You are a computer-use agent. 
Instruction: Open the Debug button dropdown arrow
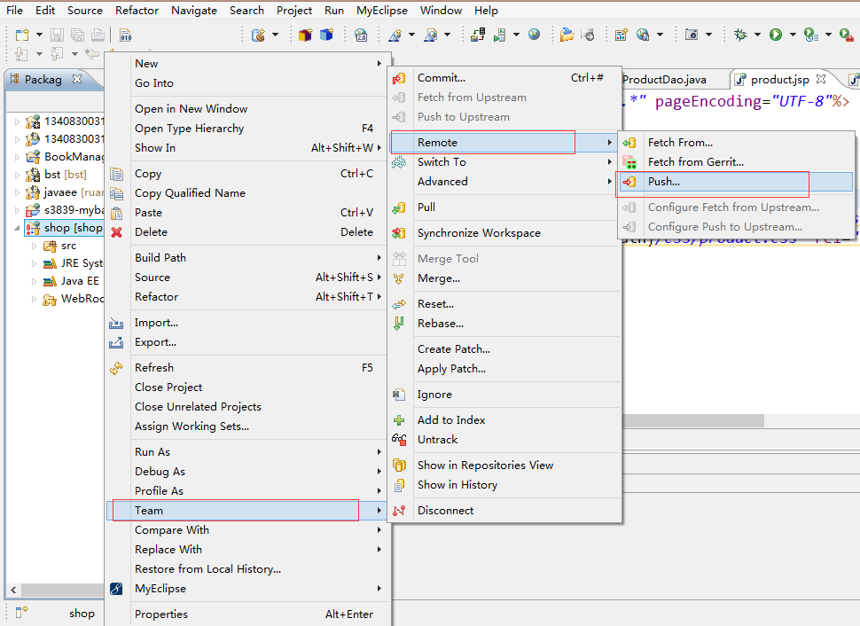coord(757,35)
